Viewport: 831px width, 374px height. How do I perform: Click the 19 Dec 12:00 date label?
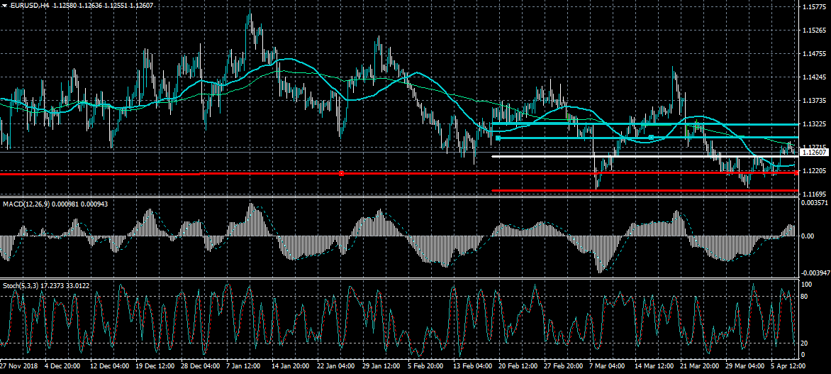(x=155, y=367)
